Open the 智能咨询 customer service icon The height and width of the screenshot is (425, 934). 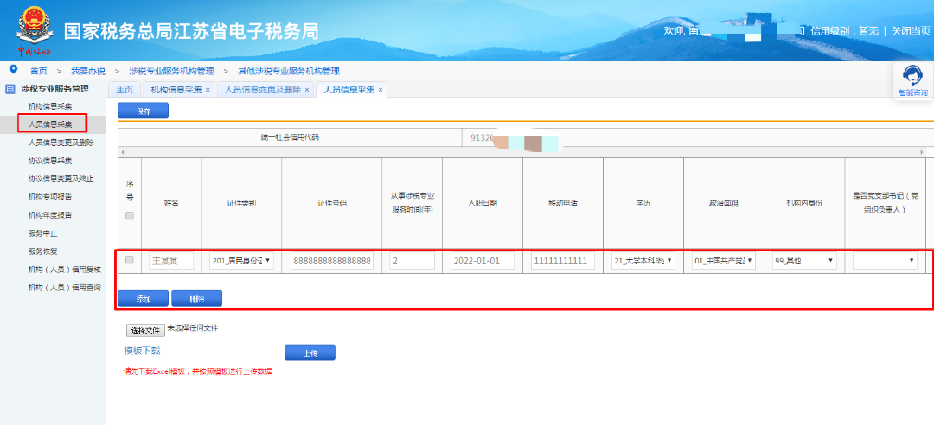912,77
